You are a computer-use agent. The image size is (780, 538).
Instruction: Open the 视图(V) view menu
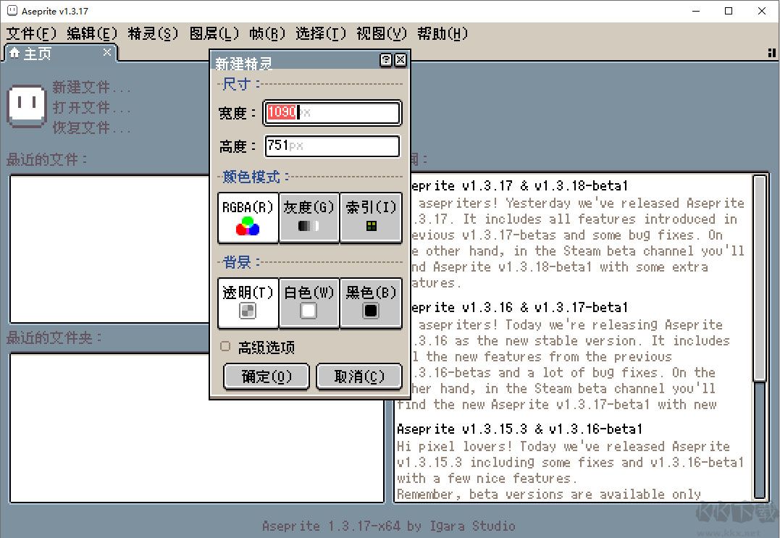(x=382, y=33)
